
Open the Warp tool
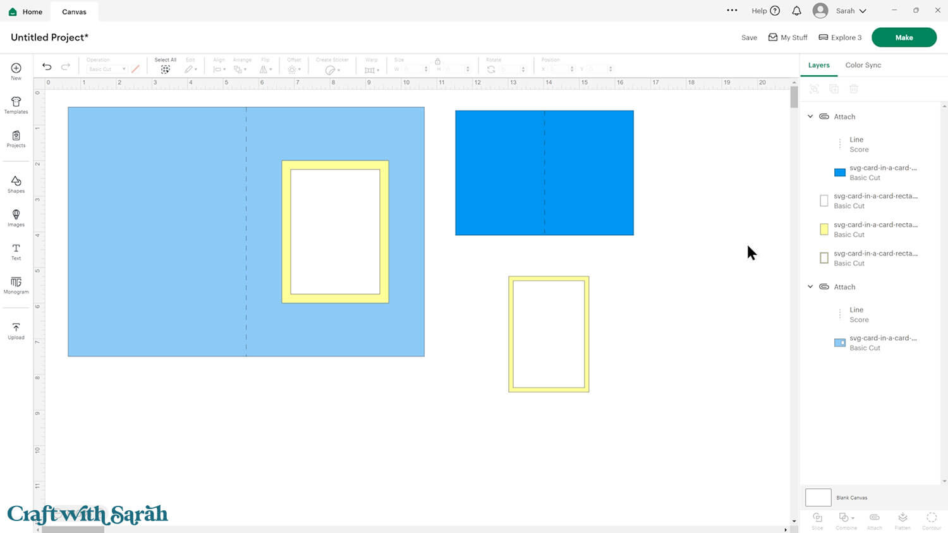click(372, 66)
